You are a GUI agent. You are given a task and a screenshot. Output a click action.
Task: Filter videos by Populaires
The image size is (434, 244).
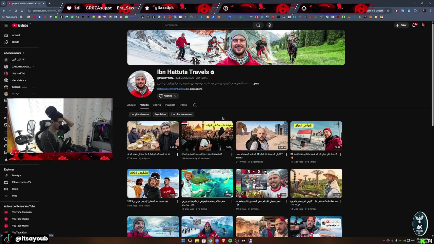160,115
